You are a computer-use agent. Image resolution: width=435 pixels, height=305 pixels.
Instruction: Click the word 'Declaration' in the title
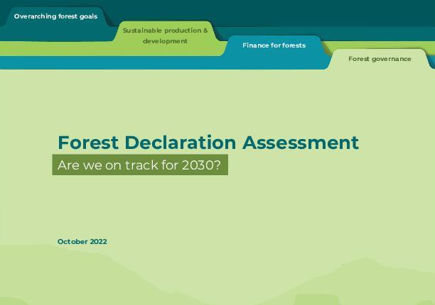coord(181,143)
